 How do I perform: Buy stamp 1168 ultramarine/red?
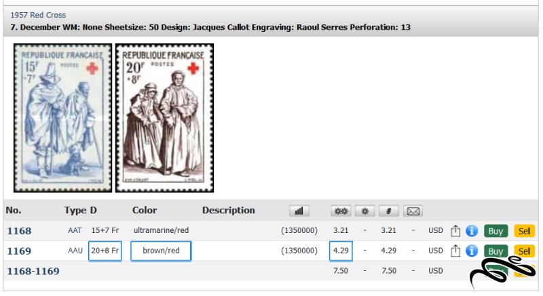point(495,231)
